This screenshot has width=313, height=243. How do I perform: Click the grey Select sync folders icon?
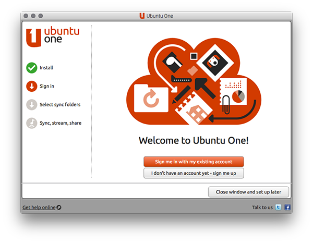31,104
